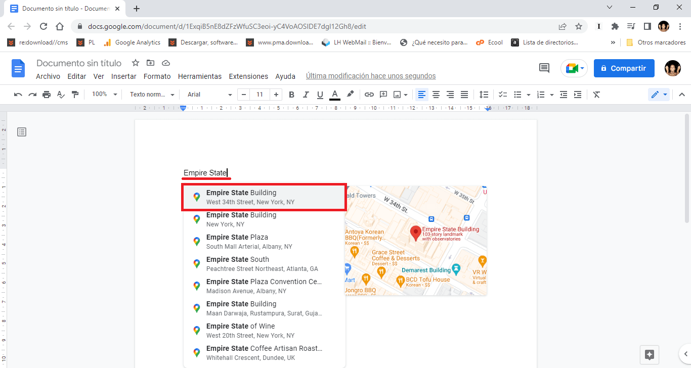Click the Undo arrow in toolbar
The image size is (691, 368).
click(18, 95)
